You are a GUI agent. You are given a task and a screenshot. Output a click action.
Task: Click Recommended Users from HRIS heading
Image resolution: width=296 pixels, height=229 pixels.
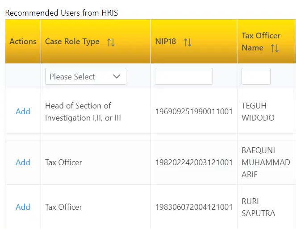pyautogui.click(x=62, y=13)
